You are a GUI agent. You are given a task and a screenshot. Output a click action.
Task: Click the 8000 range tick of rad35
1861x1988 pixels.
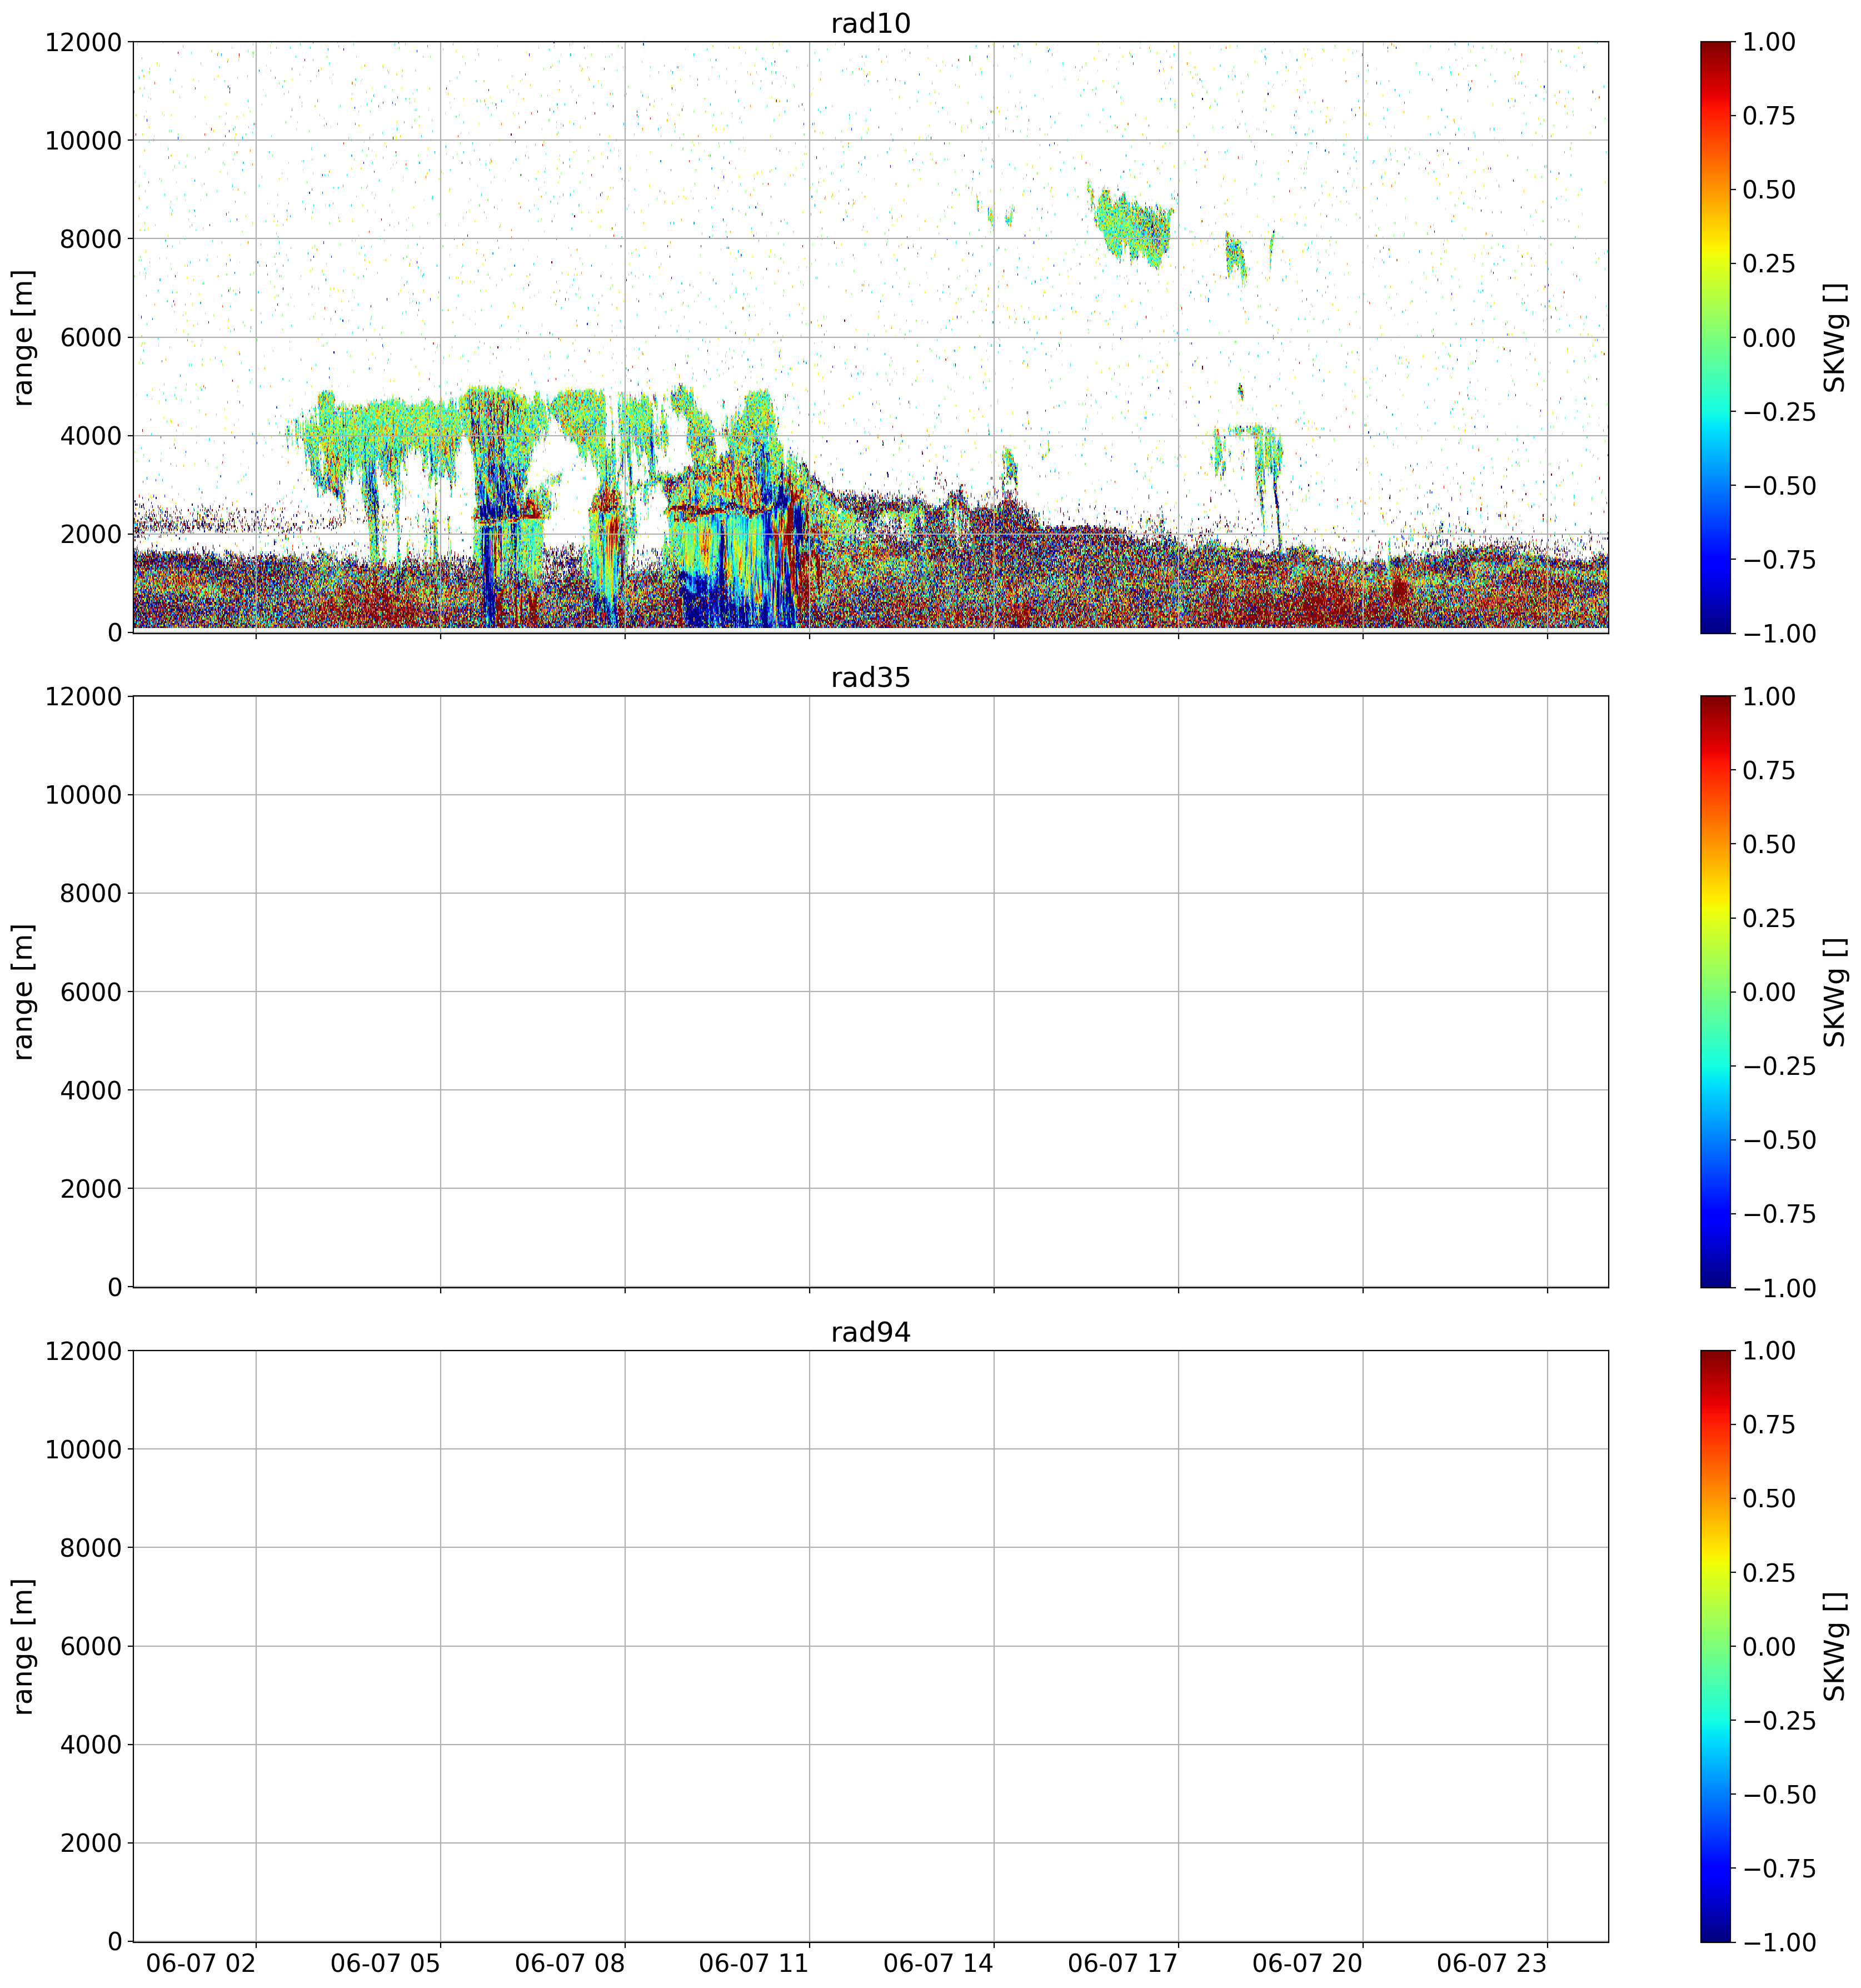point(91,894)
